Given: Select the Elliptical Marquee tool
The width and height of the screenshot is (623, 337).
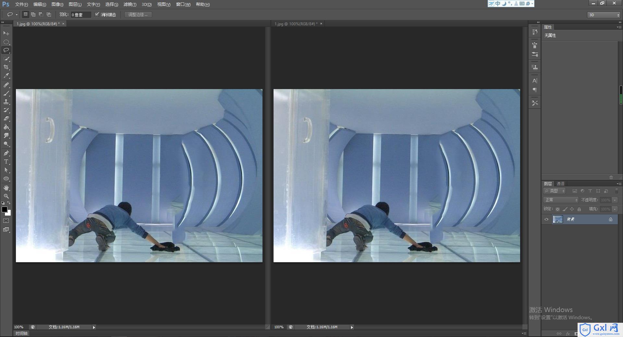Looking at the screenshot, I should (x=6, y=42).
